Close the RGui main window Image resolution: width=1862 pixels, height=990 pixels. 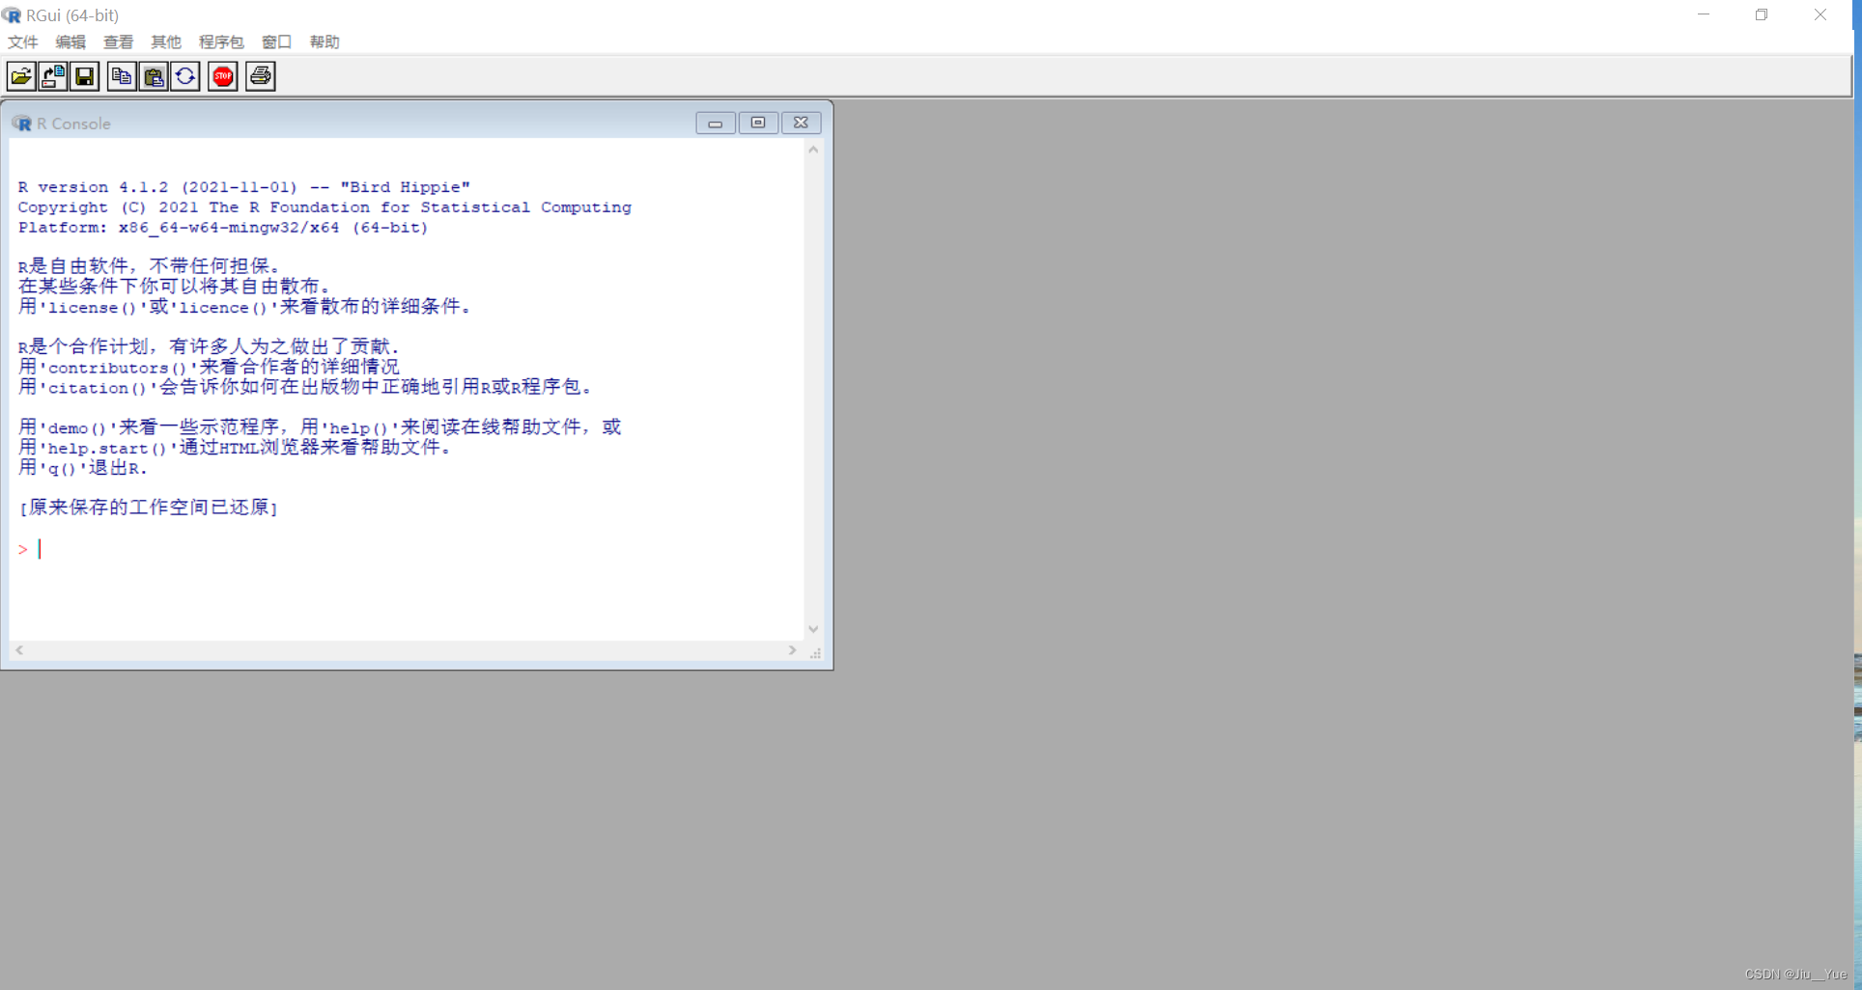(1820, 14)
